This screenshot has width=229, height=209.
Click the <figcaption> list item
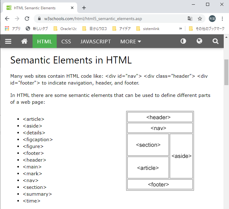click(x=38, y=140)
